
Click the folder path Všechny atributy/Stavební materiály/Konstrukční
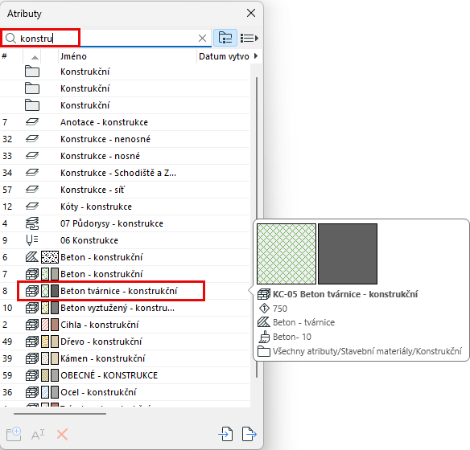pos(367,351)
